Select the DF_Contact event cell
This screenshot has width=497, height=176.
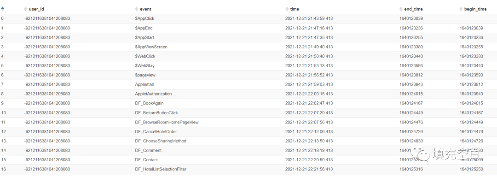146,160
